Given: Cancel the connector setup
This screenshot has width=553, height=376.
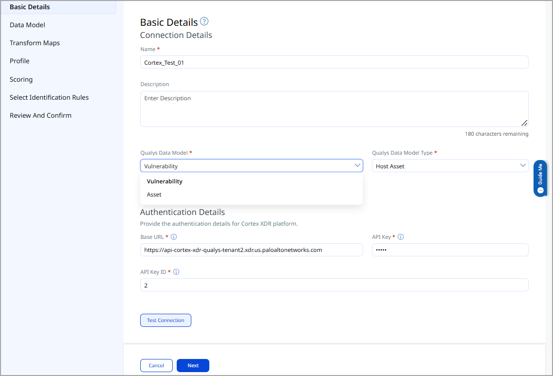Looking at the screenshot, I should coord(156,365).
